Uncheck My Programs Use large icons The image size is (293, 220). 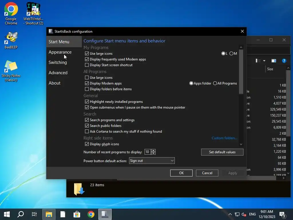(x=87, y=54)
